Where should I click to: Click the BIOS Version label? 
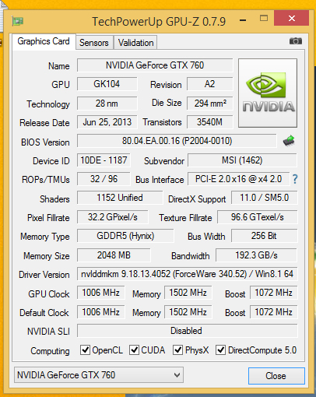pos(45,142)
